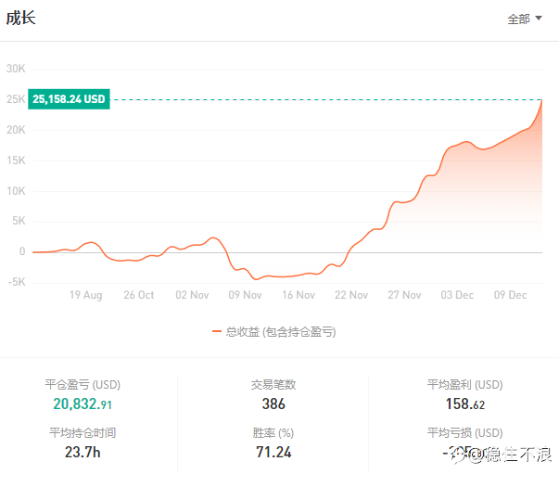Screen dimensions: 559x487
Task: Select the 22 Nov axis date
Action: [351, 295]
